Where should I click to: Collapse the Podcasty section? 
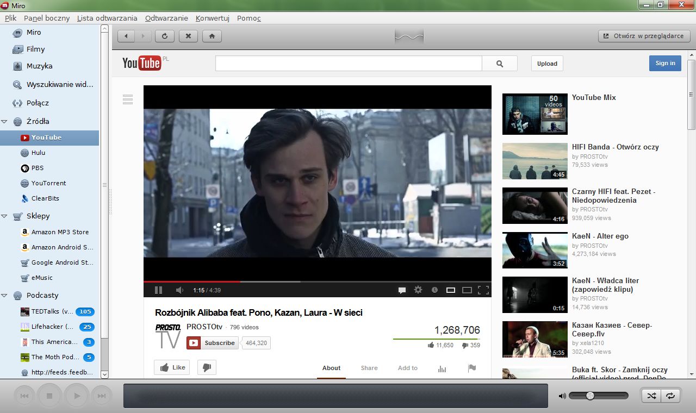[4, 296]
